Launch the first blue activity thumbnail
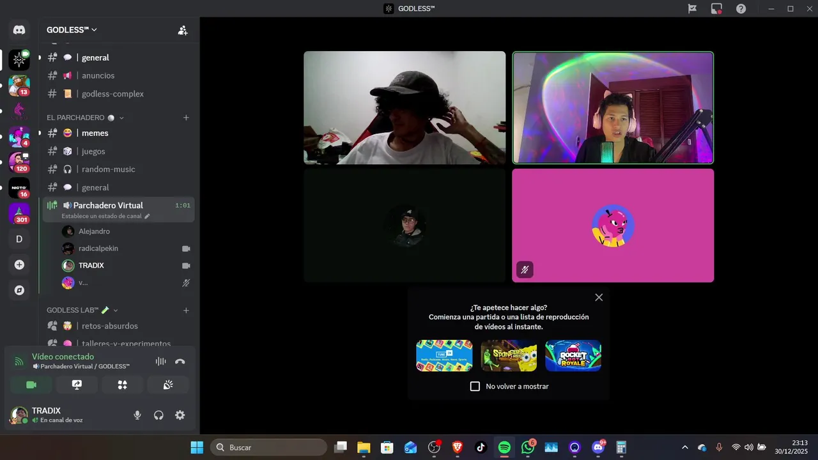This screenshot has height=460, width=818. coord(444,356)
